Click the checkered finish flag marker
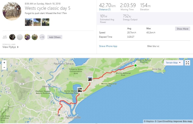The width and height of the screenshot is (193, 124). pyautogui.click(x=59, y=115)
